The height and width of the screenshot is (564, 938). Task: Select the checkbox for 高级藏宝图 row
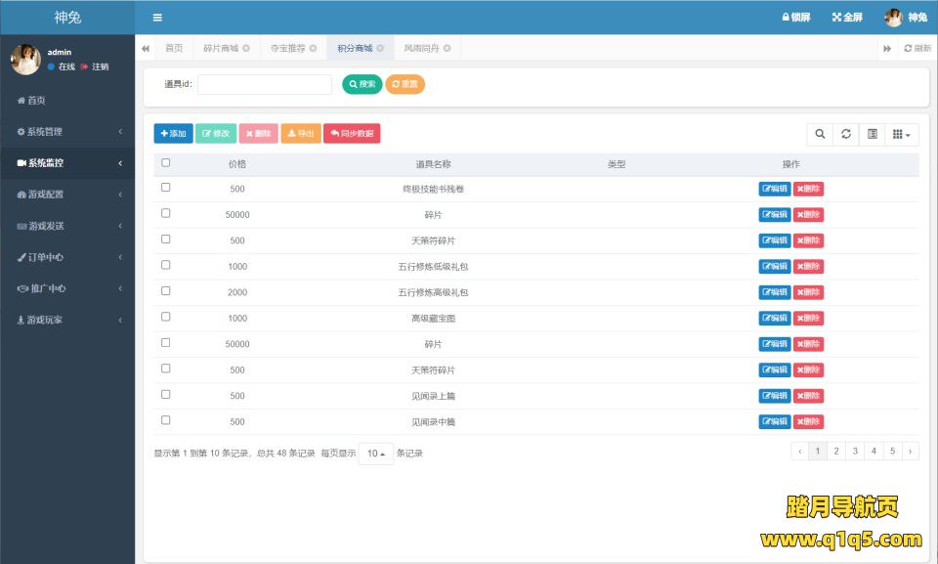coord(165,317)
